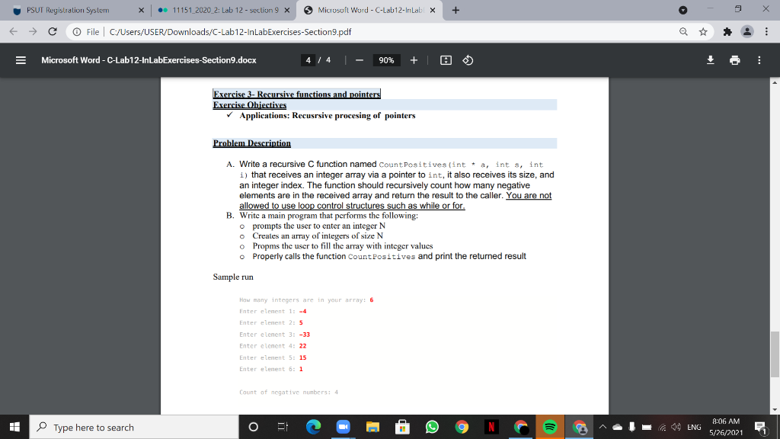780x439 pixels.
Task: Open WhatsApp from the taskbar
Action: click(x=432, y=427)
